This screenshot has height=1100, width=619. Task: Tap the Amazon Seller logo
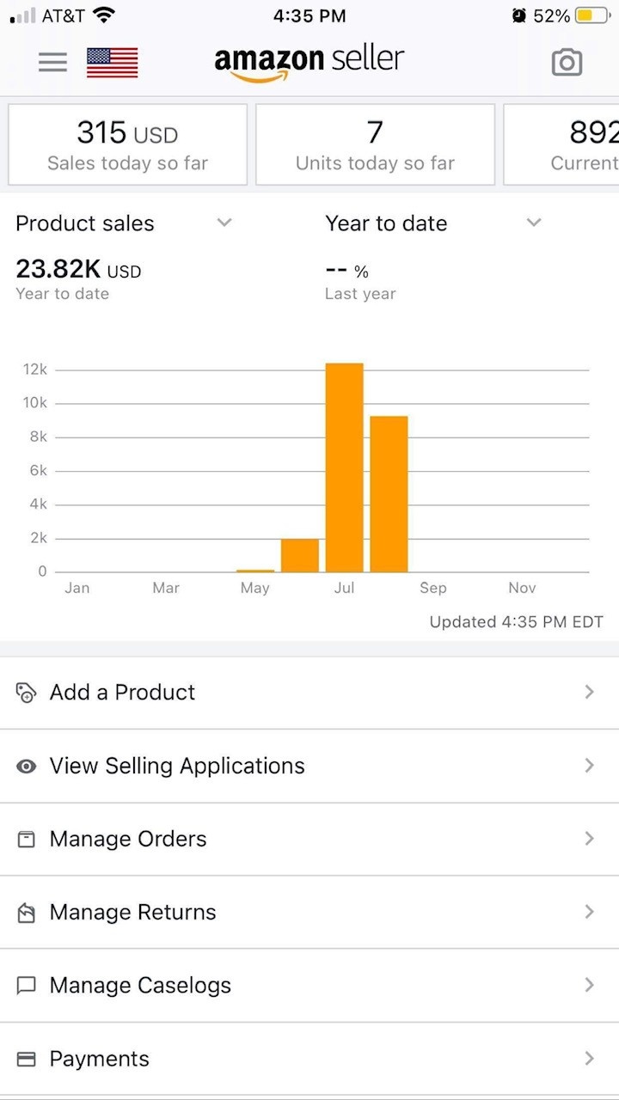[309, 62]
